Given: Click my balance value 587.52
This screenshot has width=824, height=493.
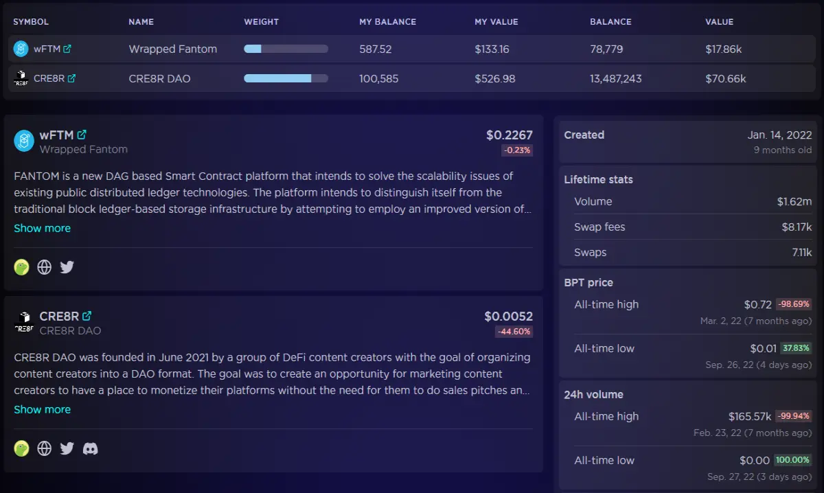Looking at the screenshot, I should [x=376, y=49].
